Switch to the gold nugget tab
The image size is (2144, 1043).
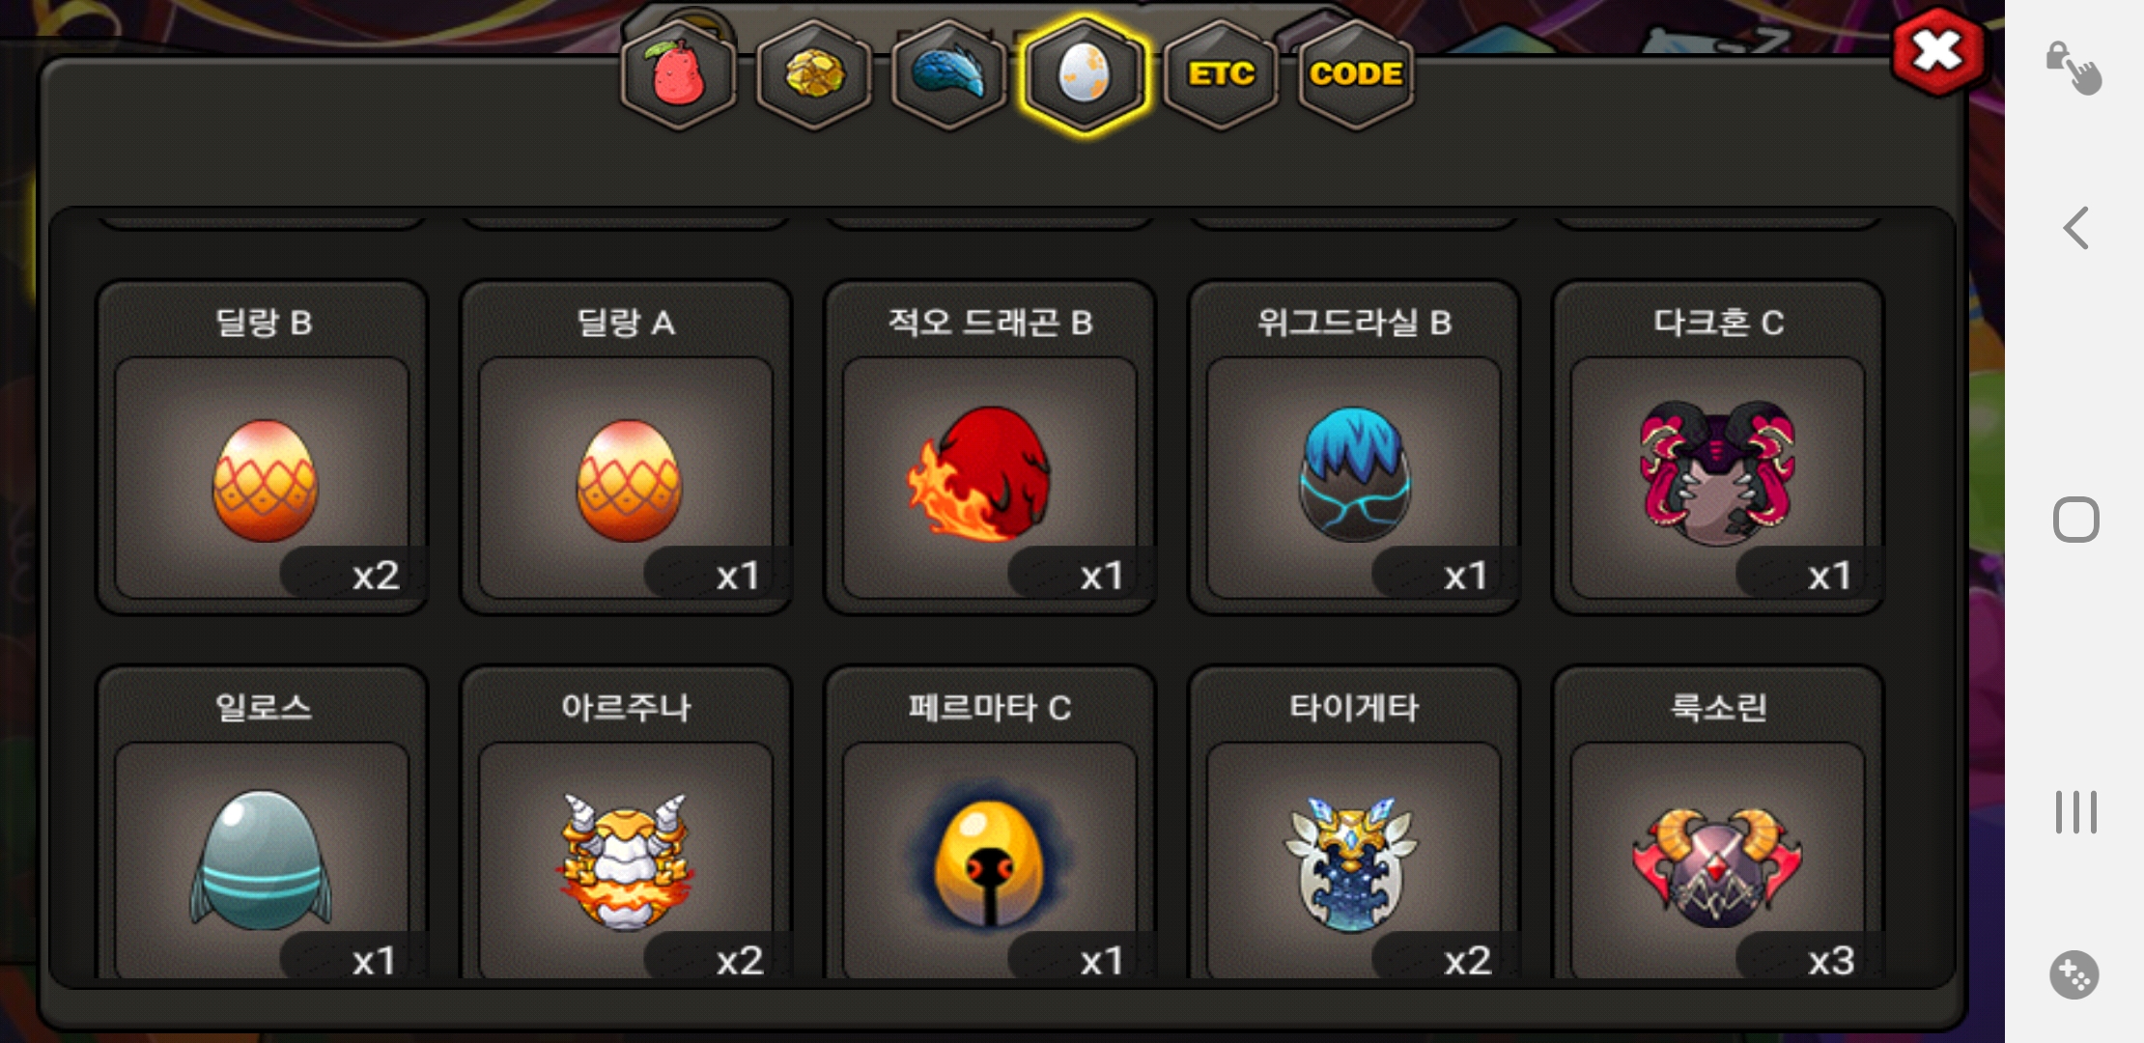pos(814,74)
